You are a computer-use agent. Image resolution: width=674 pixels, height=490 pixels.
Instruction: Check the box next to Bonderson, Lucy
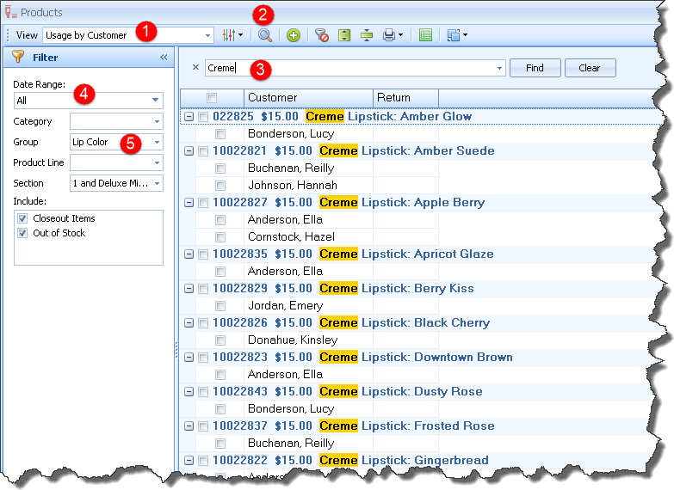pos(221,134)
